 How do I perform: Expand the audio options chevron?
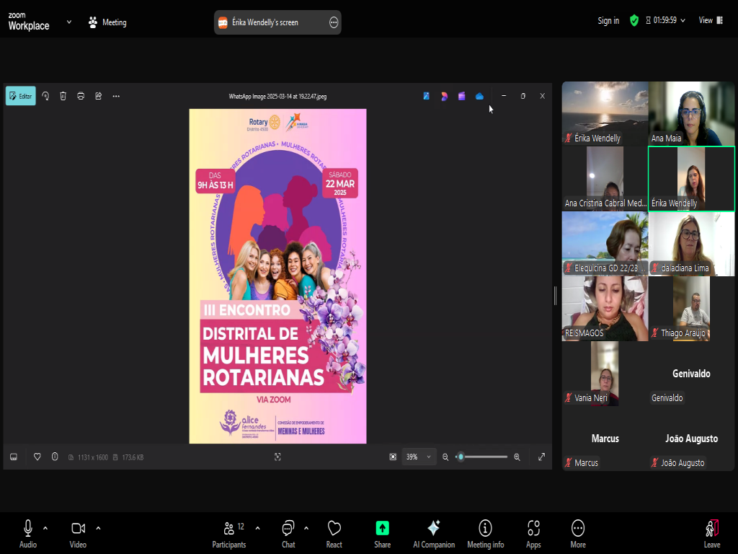tap(45, 527)
